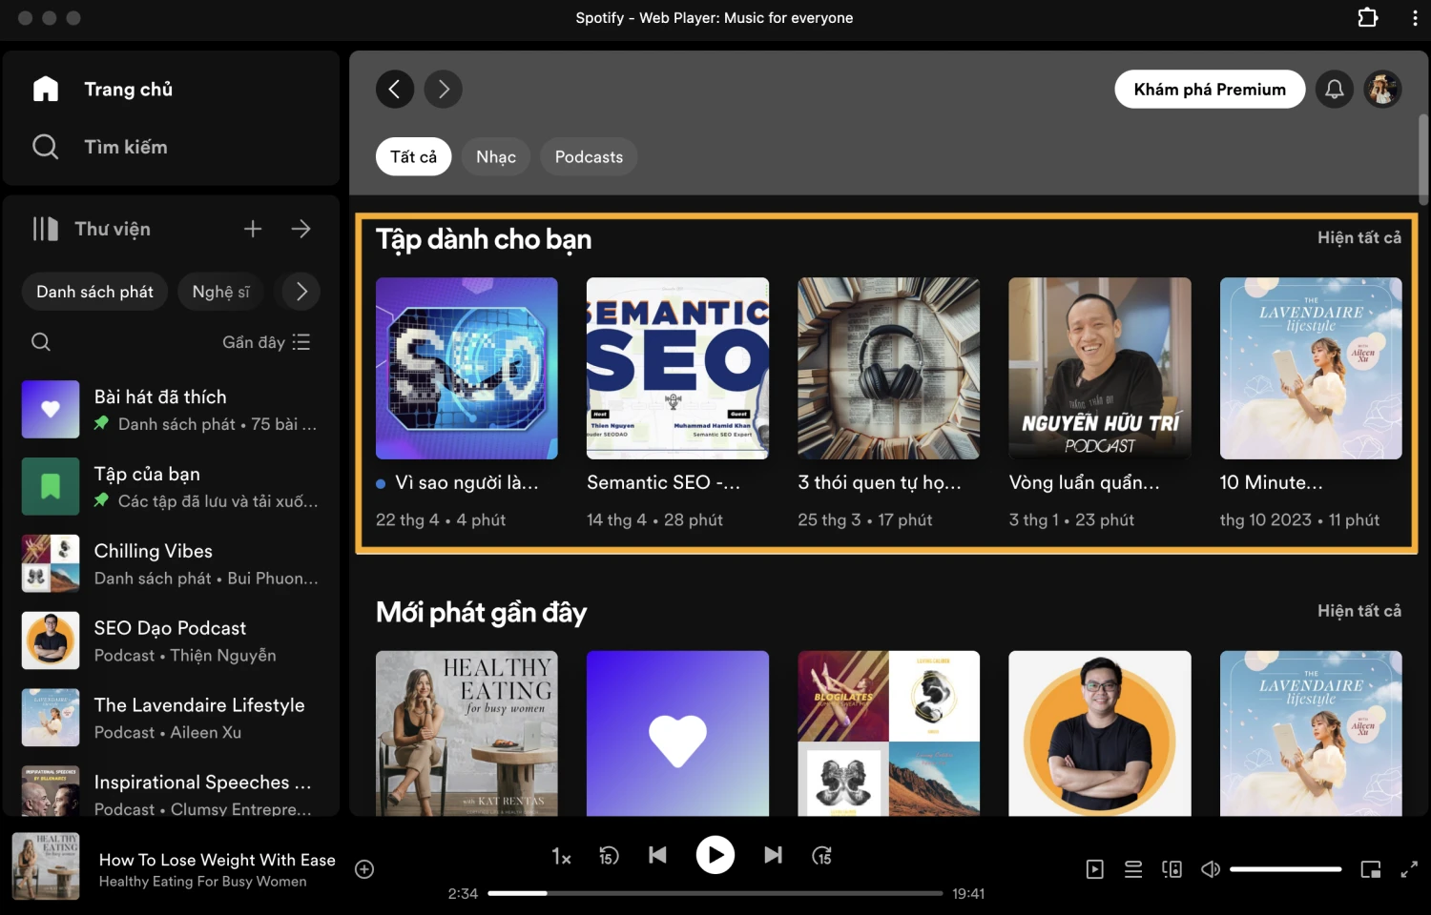1431x915 pixels.
Task: Show more library filter chips with chevron
Action: 301,292
